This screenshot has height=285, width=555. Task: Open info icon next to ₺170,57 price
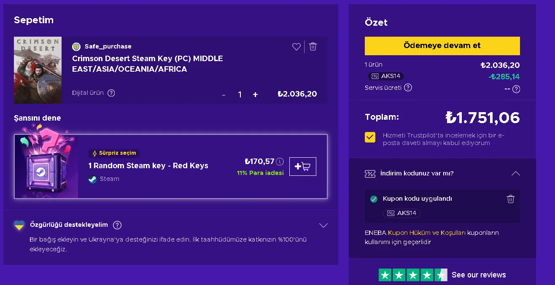point(280,161)
